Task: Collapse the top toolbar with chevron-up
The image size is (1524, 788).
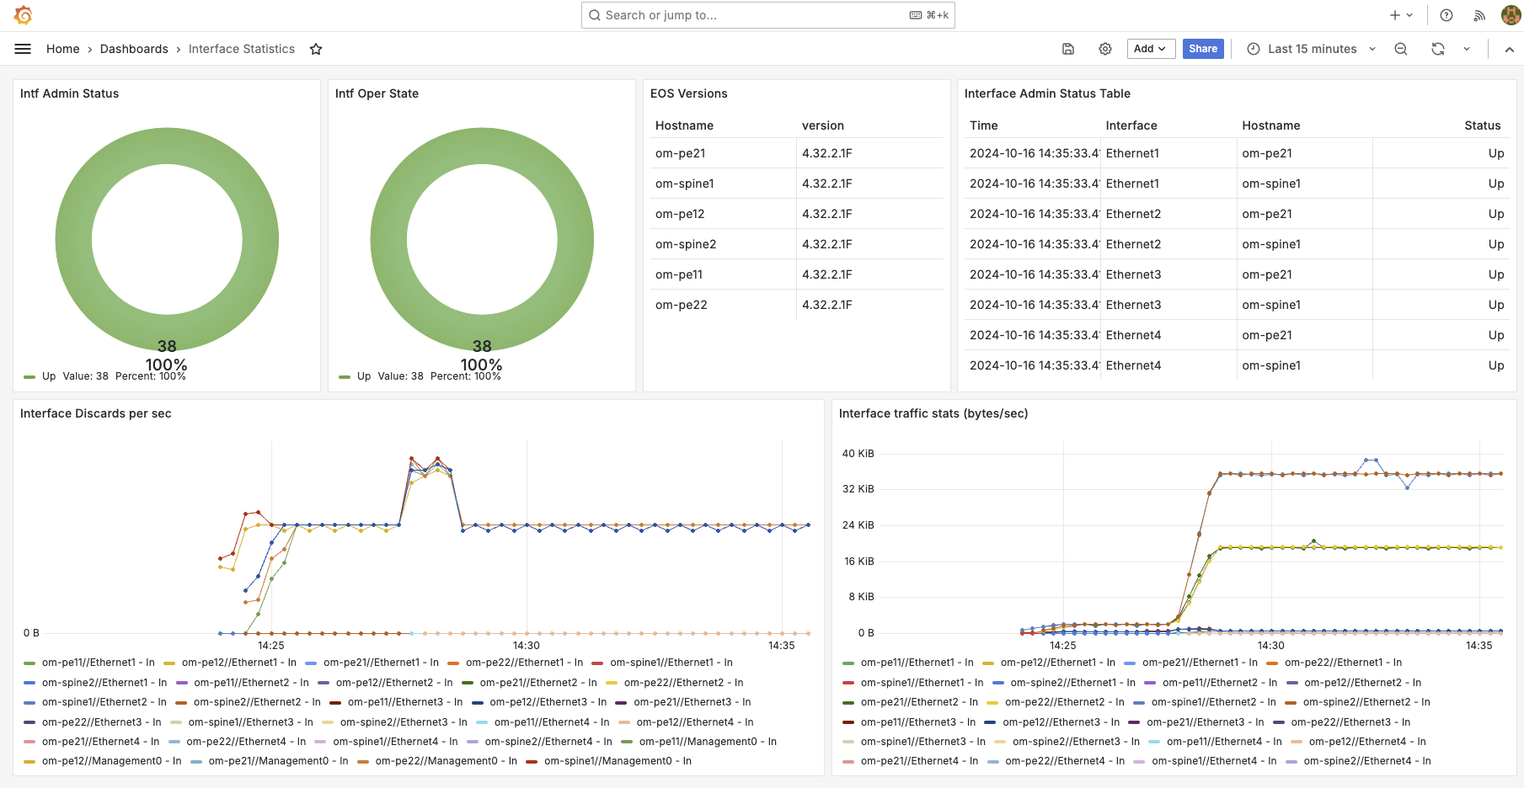Action: [1510, 49]
